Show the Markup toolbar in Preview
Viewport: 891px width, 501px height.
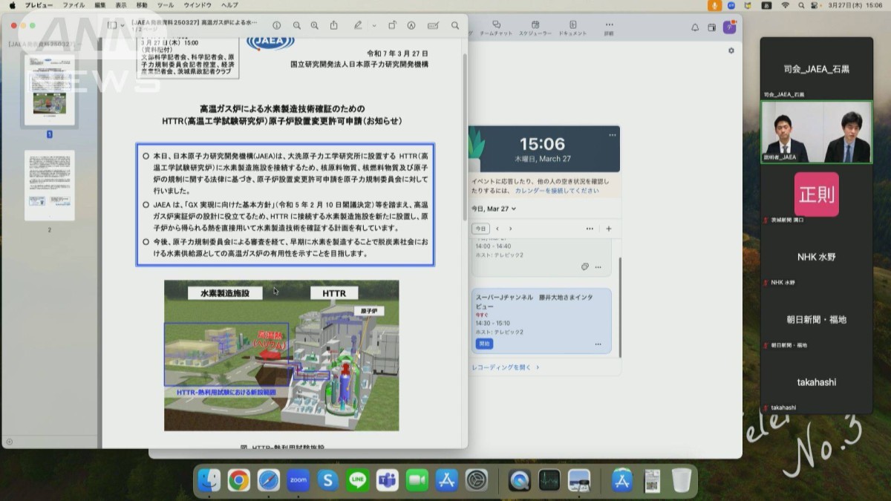[411, 25]
